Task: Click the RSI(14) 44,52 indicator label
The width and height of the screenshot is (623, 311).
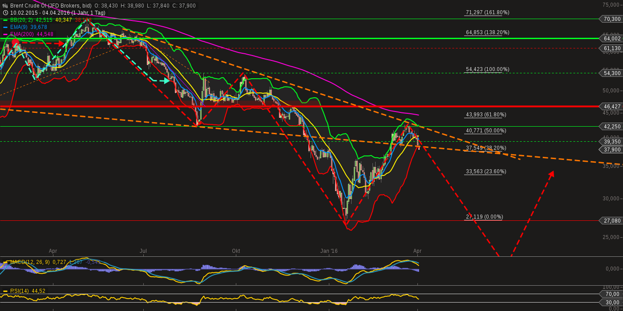Action: [x=28, y=291]
